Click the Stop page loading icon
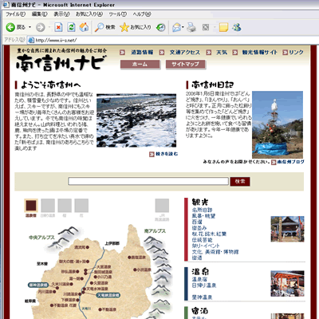The image size is (319, 319). pyautogui.click(x=58, y=27)
